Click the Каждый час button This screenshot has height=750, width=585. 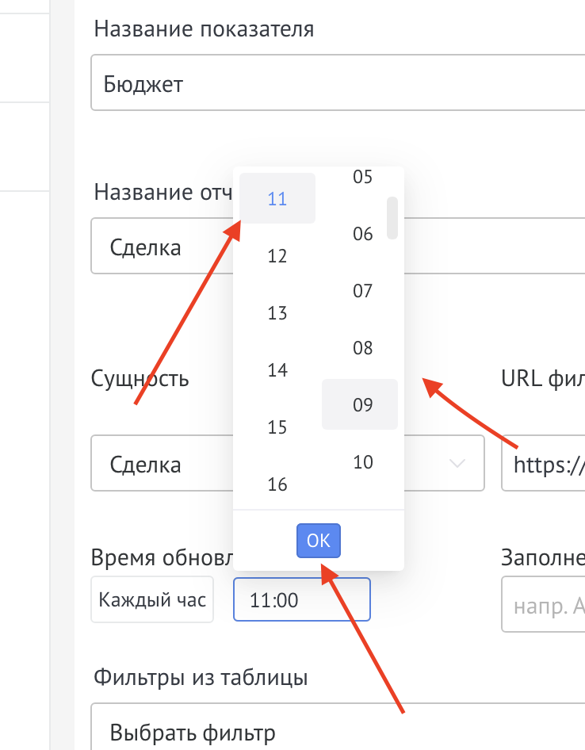coord(152,599)
